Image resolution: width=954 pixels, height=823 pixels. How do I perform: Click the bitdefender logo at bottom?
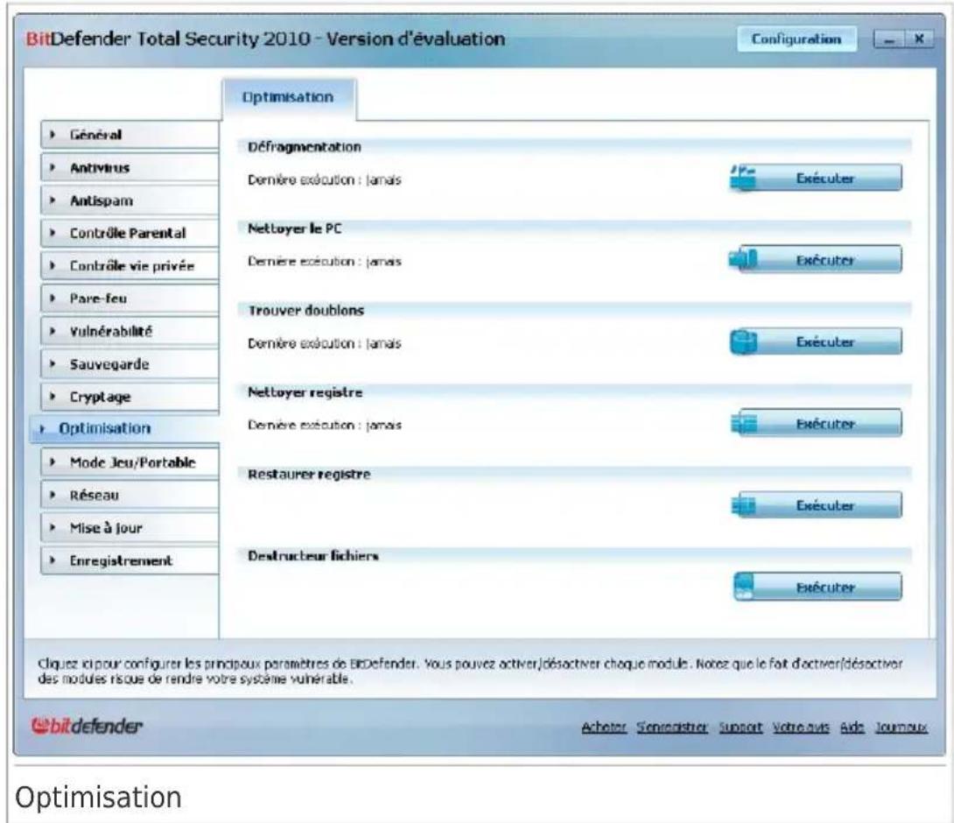tap(87, 726)
